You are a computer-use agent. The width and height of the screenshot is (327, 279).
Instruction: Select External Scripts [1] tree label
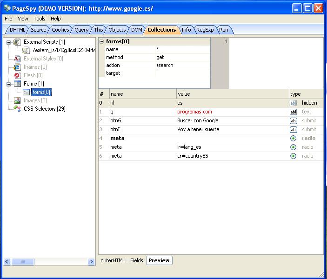click(x=44, y=42)
